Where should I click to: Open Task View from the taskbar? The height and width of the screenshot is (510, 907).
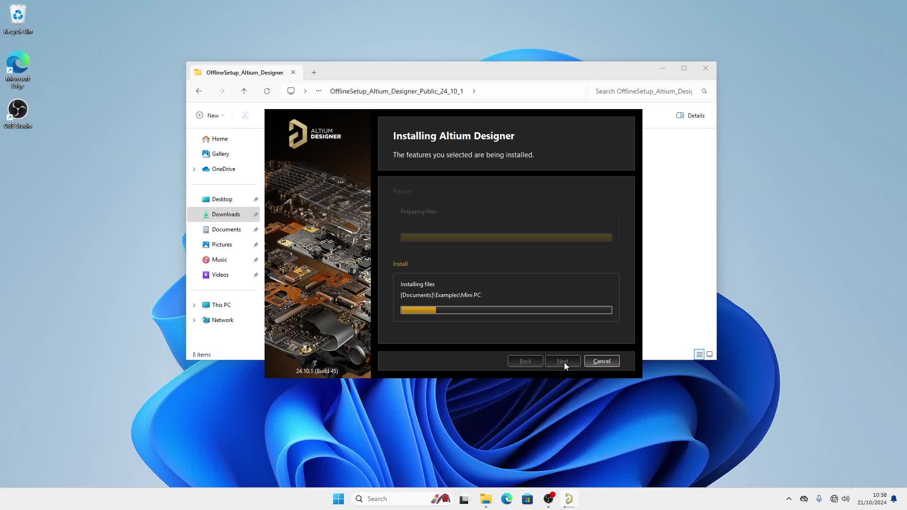464,499
